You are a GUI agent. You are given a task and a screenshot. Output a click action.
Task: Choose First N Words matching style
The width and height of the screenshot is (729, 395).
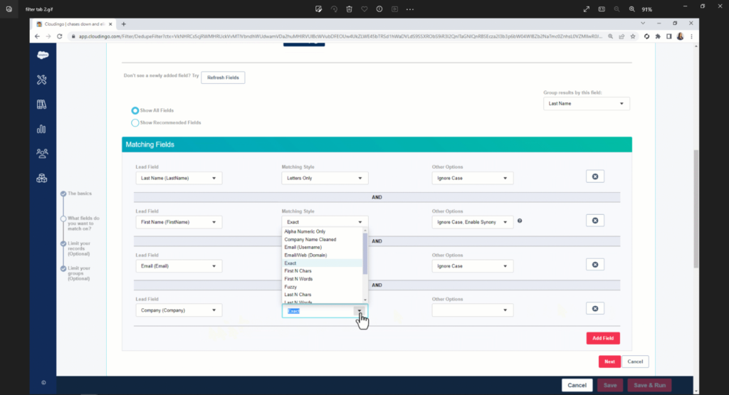tap(322, 279)
